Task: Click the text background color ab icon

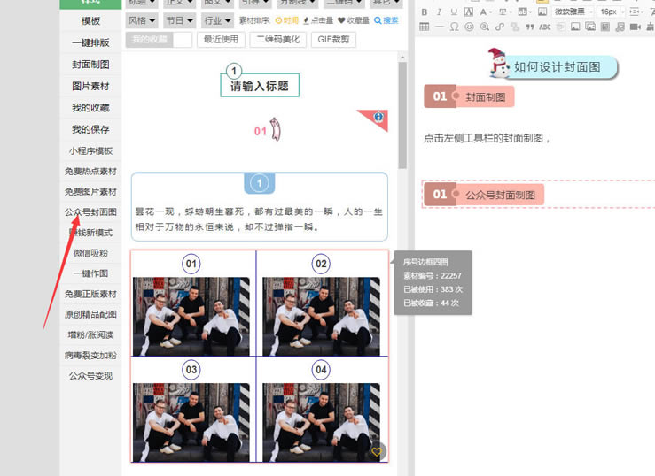Action: tap(523, 12)
